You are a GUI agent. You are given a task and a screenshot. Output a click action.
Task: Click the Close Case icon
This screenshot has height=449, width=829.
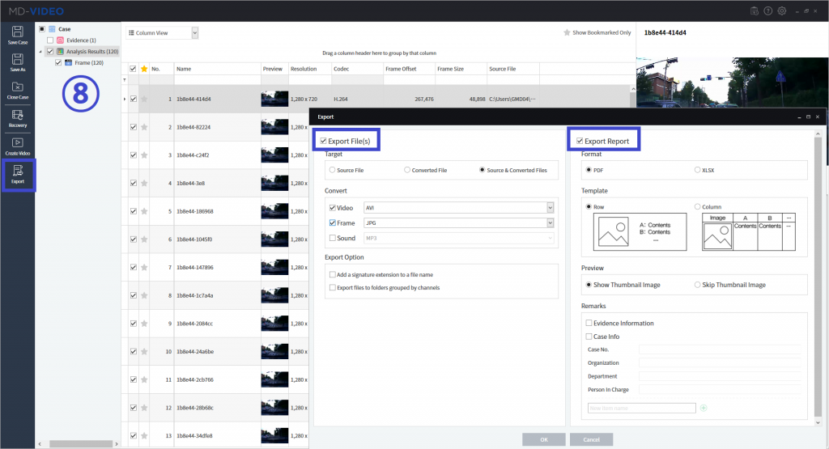pyautogui.click(x=17, y=90)
